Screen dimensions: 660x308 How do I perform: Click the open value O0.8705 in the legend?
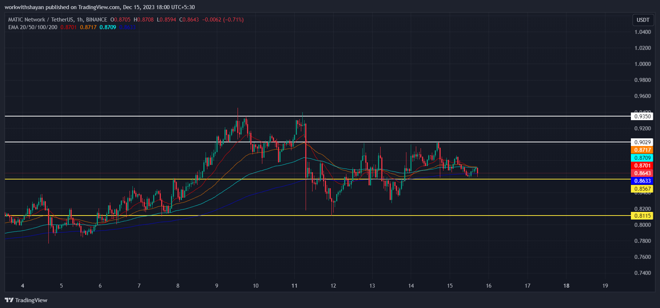tap(120, 20)
